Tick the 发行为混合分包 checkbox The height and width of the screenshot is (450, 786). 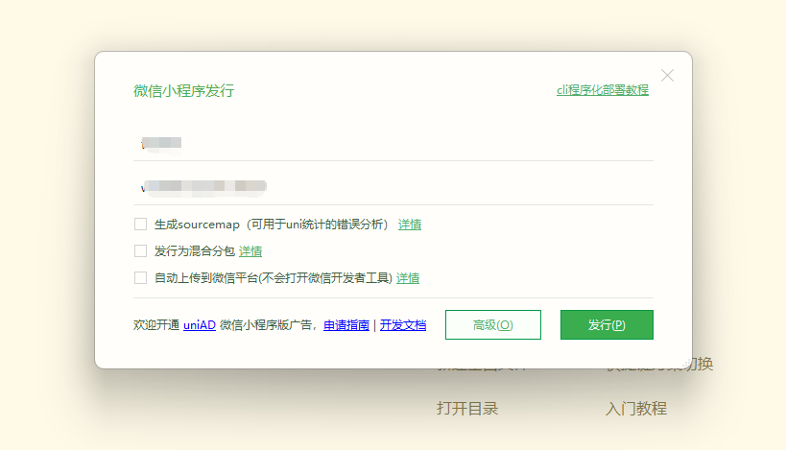click(140, 251)
